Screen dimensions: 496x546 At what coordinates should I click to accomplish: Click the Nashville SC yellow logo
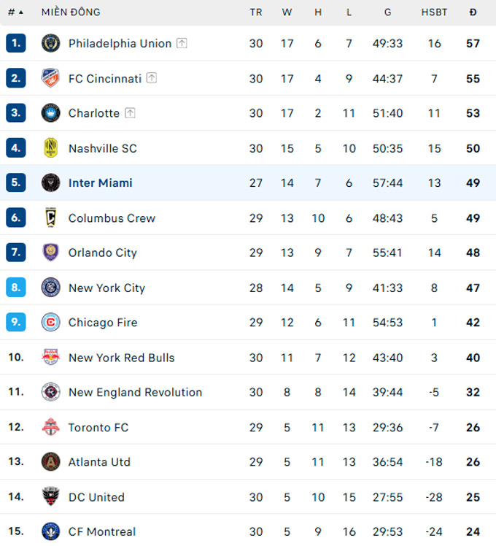50,148
